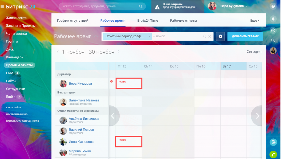Open Валентина Иванова profile link

[84, 100]
